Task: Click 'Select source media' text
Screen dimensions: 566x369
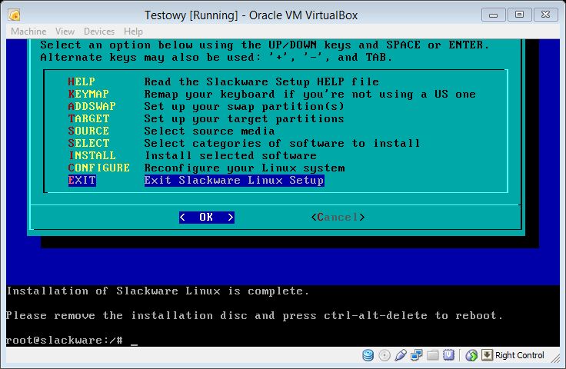Action: tap(209, 131)
